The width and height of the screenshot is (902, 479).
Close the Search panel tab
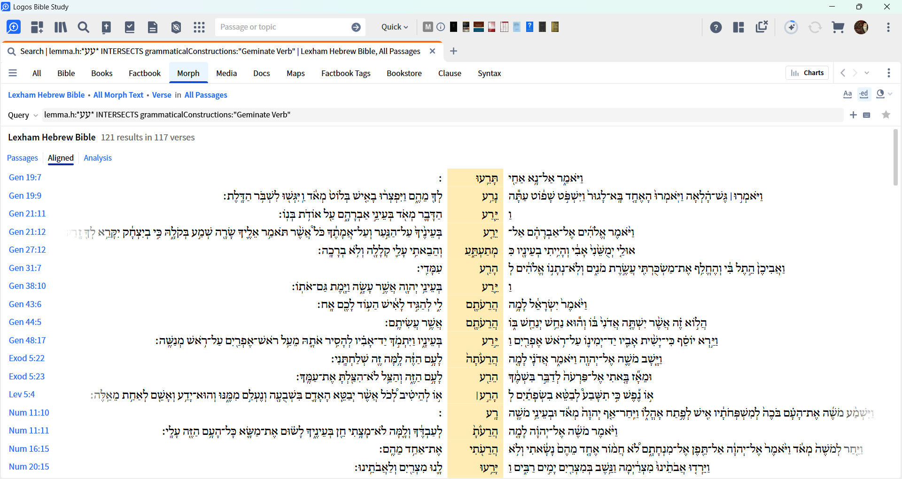coord(433,51)
